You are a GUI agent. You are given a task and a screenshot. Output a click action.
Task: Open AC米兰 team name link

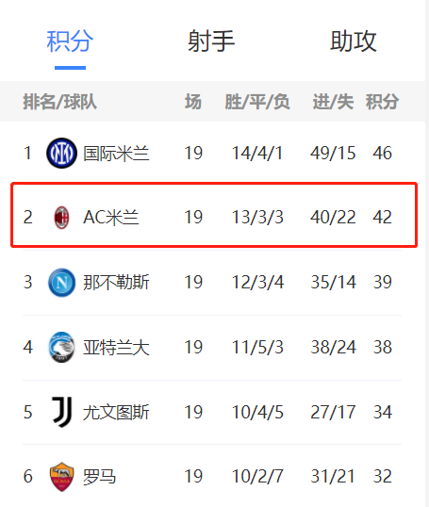click(x=111, y=218)
